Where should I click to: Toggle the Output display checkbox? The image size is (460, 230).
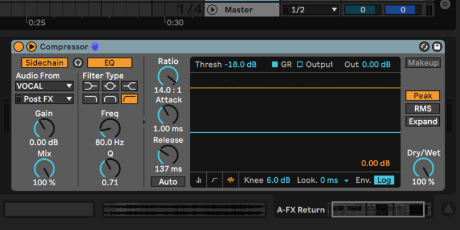[x=299, y=64]
